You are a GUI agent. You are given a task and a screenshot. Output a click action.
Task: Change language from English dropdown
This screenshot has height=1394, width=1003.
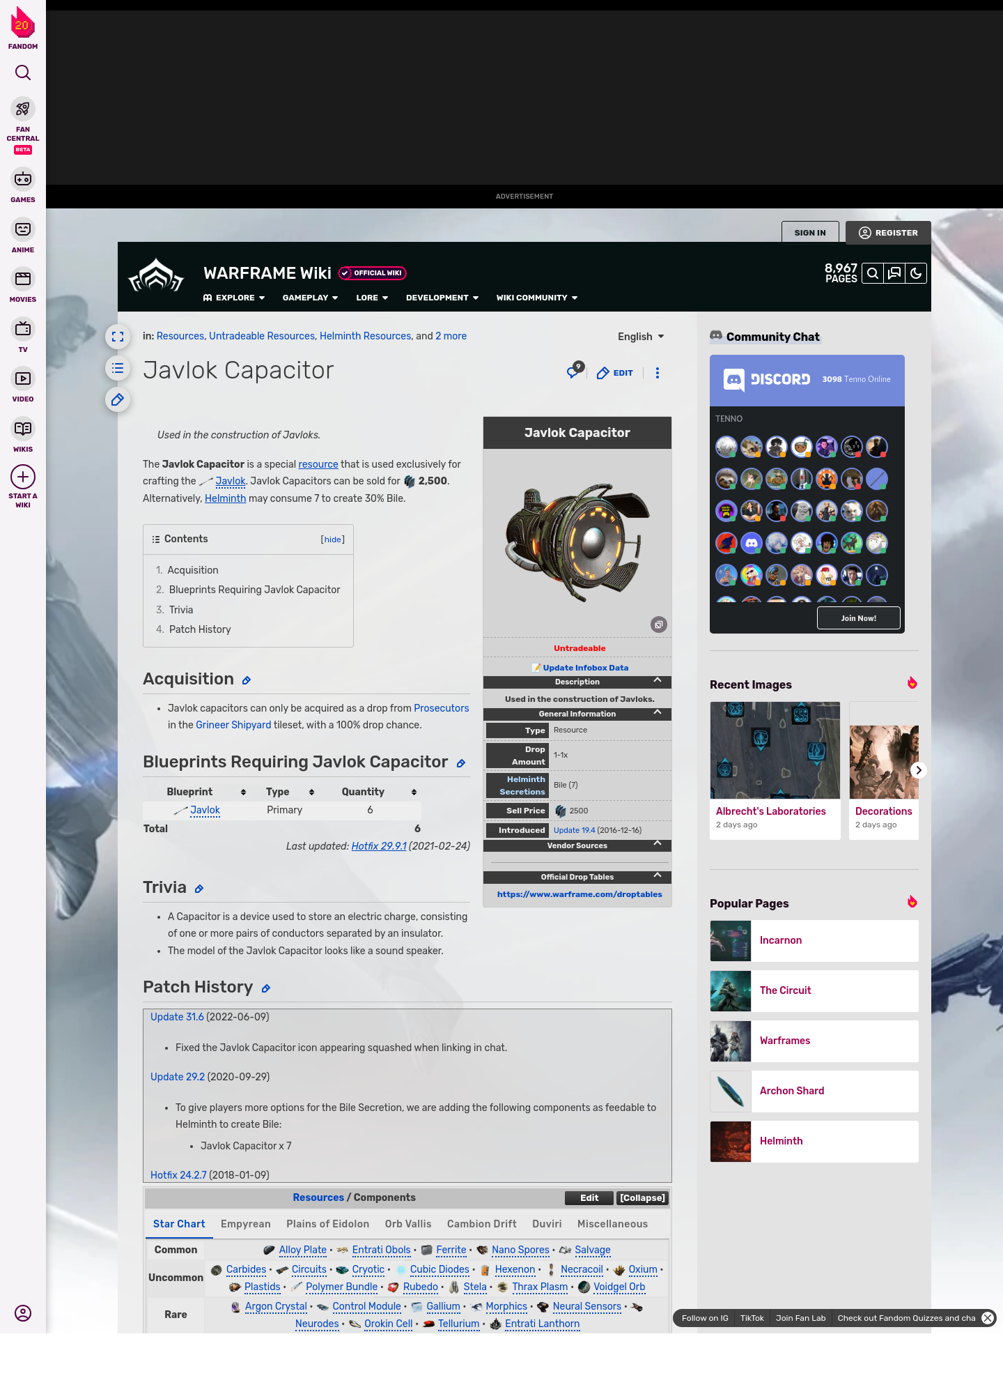641,337
